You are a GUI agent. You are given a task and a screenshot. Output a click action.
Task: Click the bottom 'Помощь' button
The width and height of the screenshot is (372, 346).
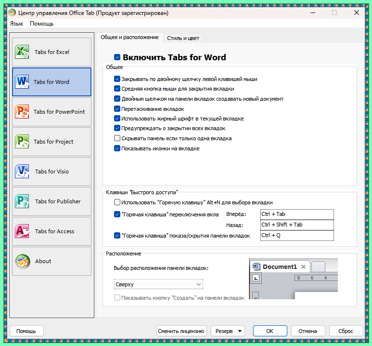click(26, 331)
